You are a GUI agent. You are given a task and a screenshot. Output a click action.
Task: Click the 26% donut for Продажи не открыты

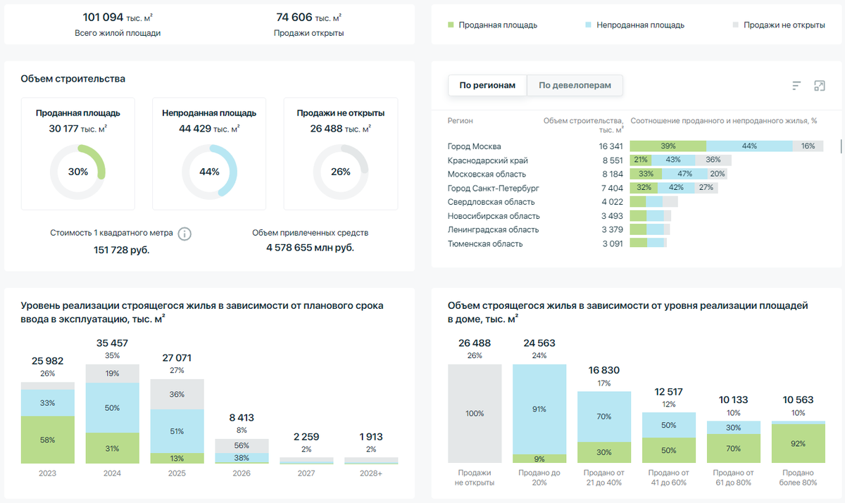pyautogui.click(x=340, y=171)
